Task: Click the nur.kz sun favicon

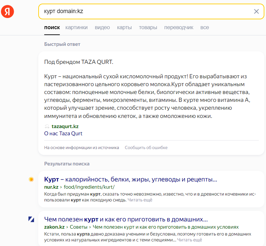Action: (x=31, y=179)
